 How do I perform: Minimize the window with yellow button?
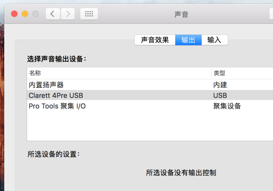click(25, 14)
